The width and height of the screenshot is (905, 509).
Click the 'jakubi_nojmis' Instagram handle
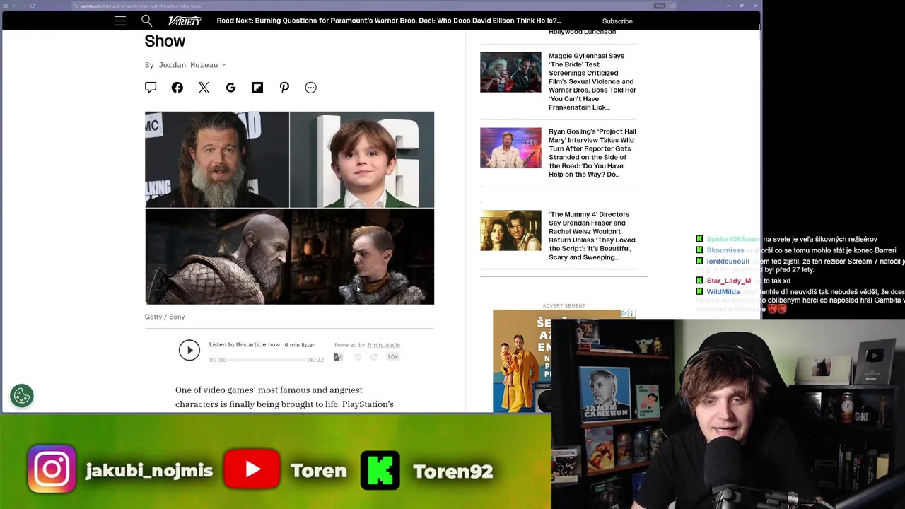click(148, 470)
